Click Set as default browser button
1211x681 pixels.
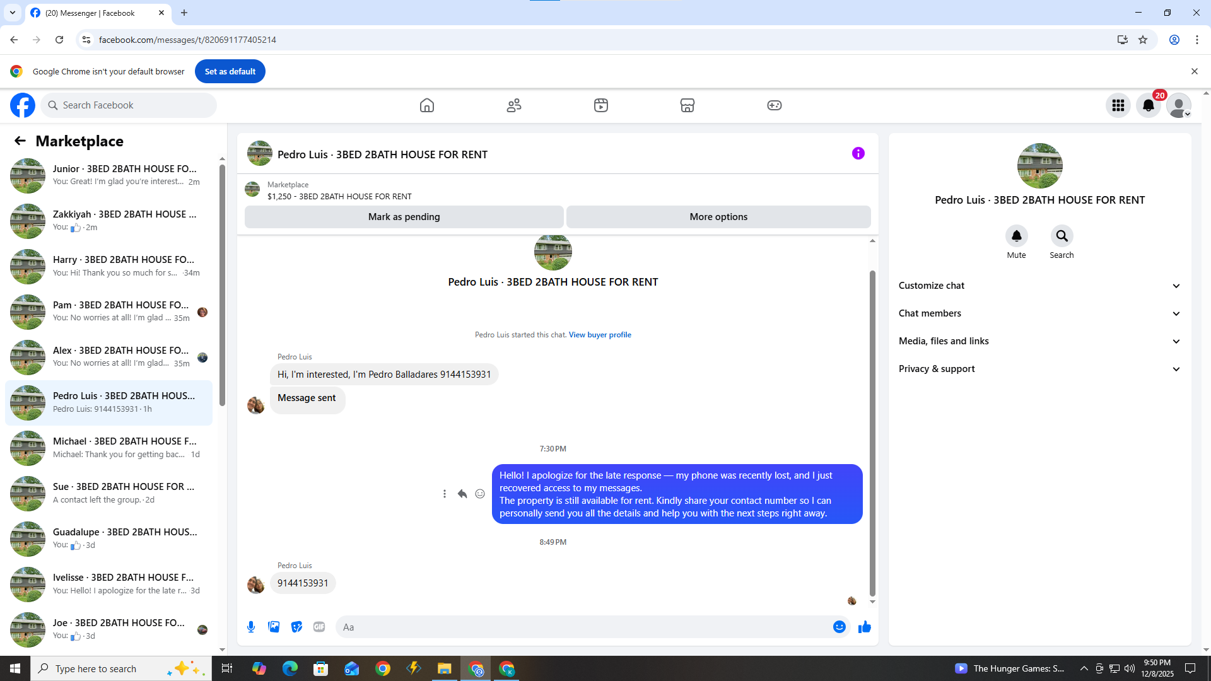230,71
